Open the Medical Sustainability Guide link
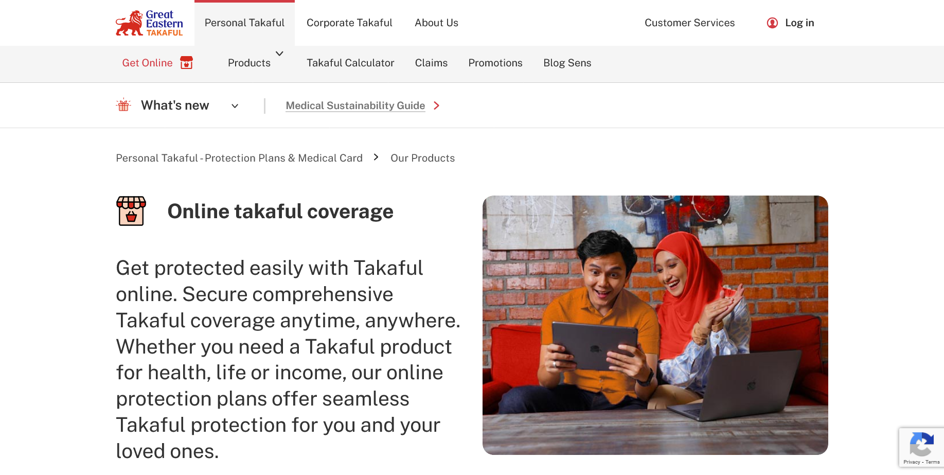Image resolution: width=944 pixels, height=475 pixels. coord(355,105)
